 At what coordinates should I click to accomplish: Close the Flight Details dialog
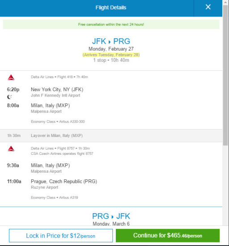click(208, 7)
